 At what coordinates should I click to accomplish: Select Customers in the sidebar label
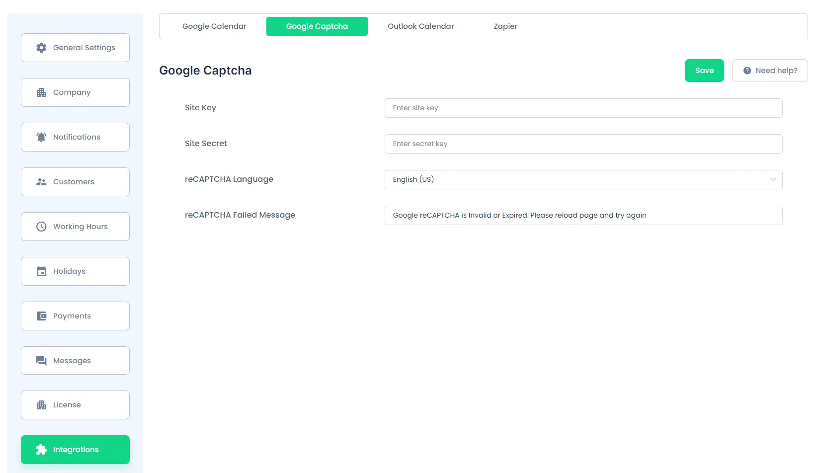coord(74,182)
